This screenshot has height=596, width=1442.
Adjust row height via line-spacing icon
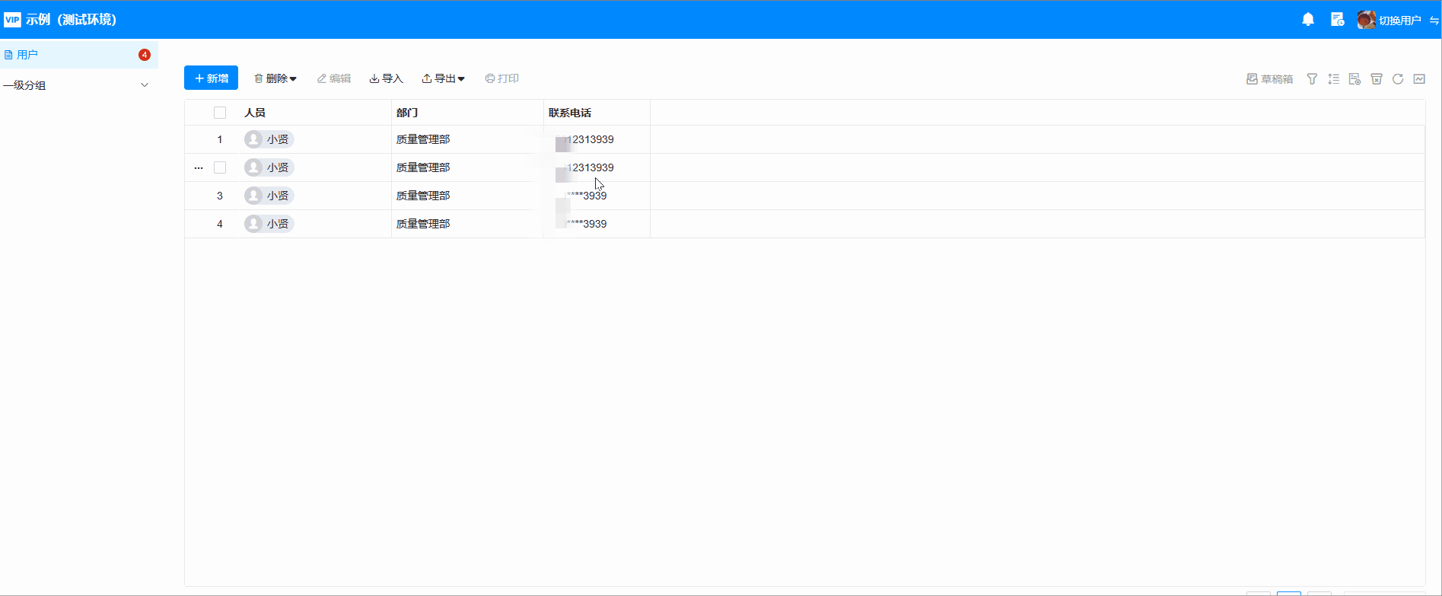tap(1333, 79)
